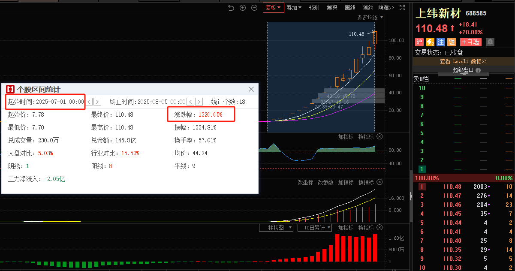Click the 起始时间 2025-07-01 field
Viewport: 515px width, 271px height.
(x=46, y=102)
